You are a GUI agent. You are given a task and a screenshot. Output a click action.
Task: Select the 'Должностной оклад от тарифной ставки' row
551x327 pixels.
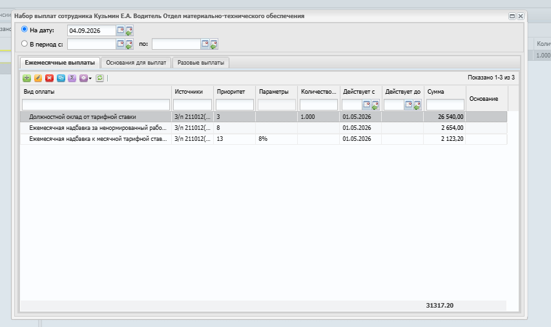264,117
